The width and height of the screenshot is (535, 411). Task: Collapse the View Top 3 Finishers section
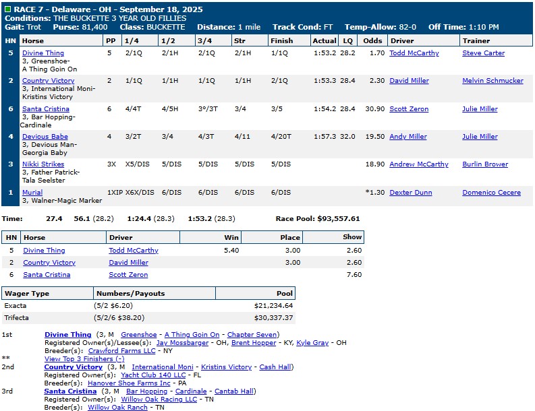click(84, 358)
